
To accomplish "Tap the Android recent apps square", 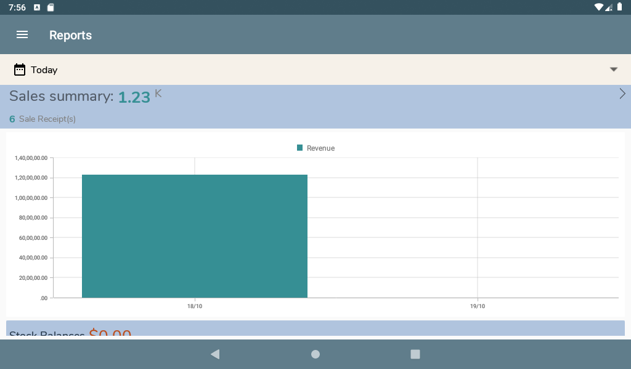I will click(x=415, y=354).
